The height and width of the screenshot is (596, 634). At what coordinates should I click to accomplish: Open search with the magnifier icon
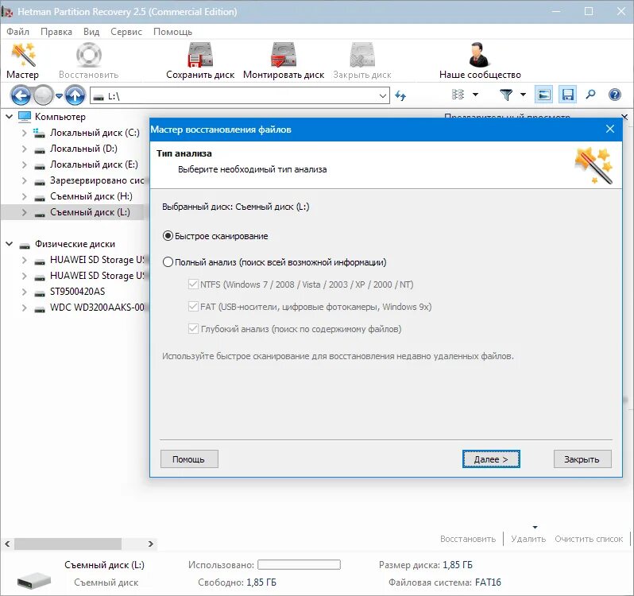point(591,95)
